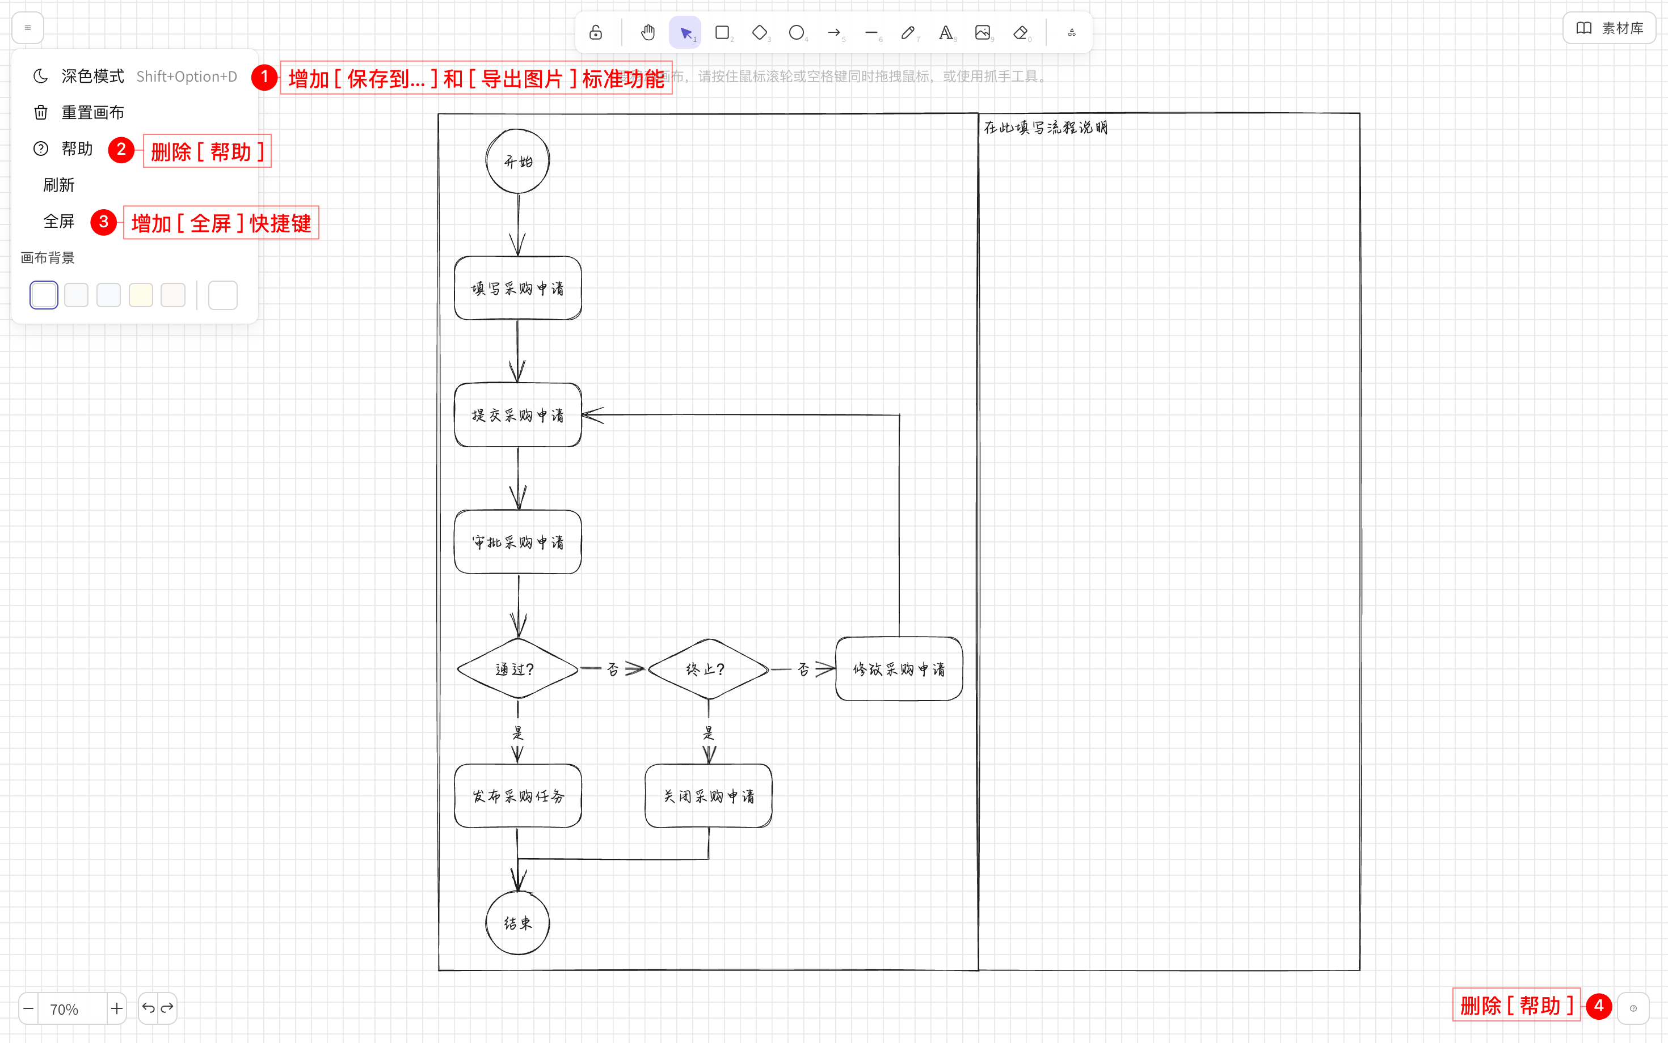
Task: Open the 帮助 menu item
Action: (76, 149)
